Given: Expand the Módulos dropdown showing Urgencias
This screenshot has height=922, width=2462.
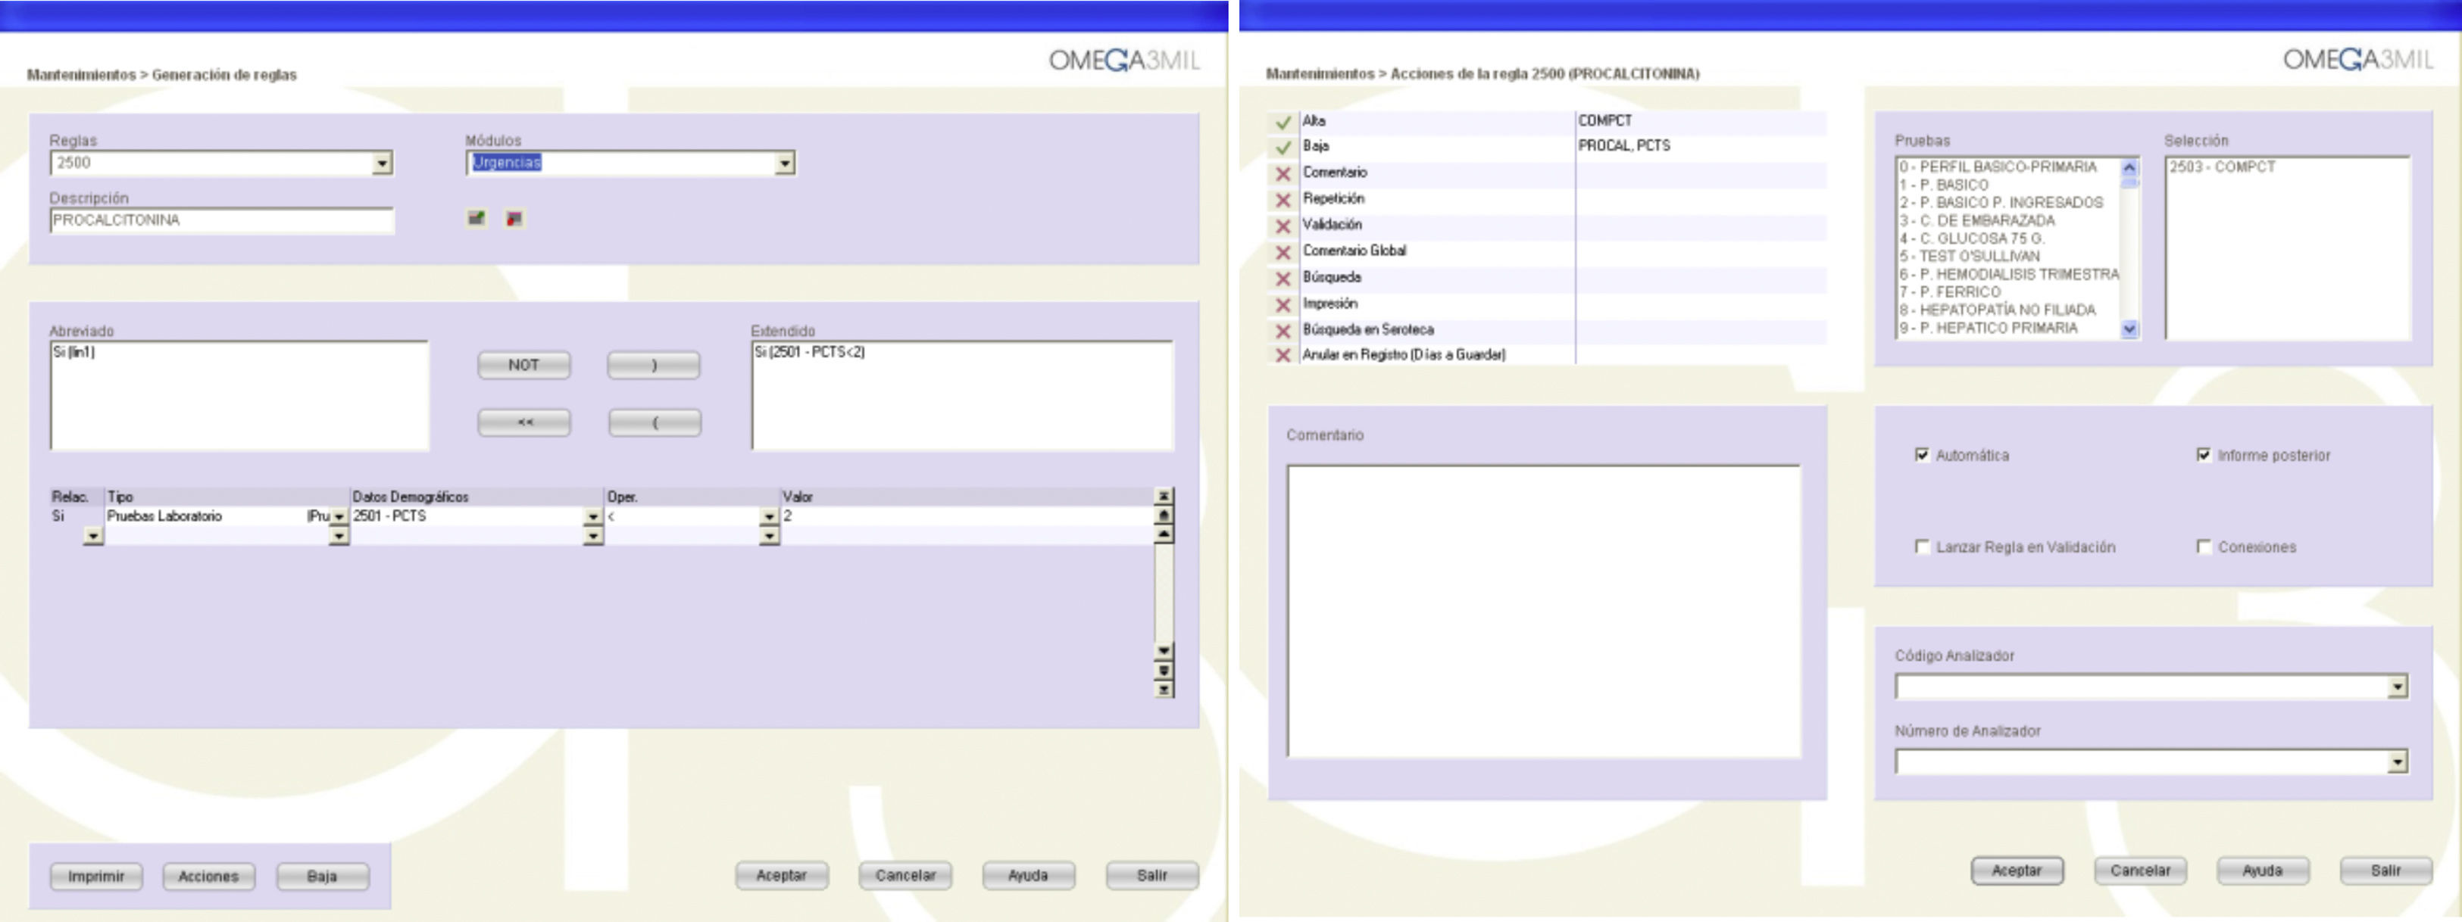Looking at the screenshot, I should [785, 164].
